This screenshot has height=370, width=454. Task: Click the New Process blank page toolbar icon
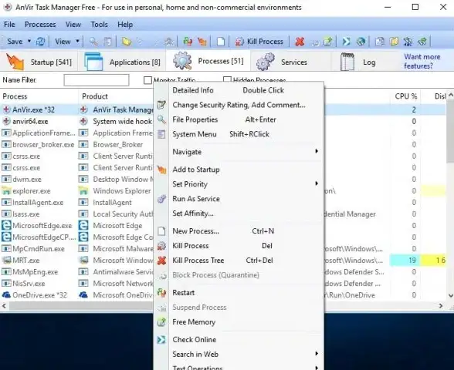coord(221,42)
